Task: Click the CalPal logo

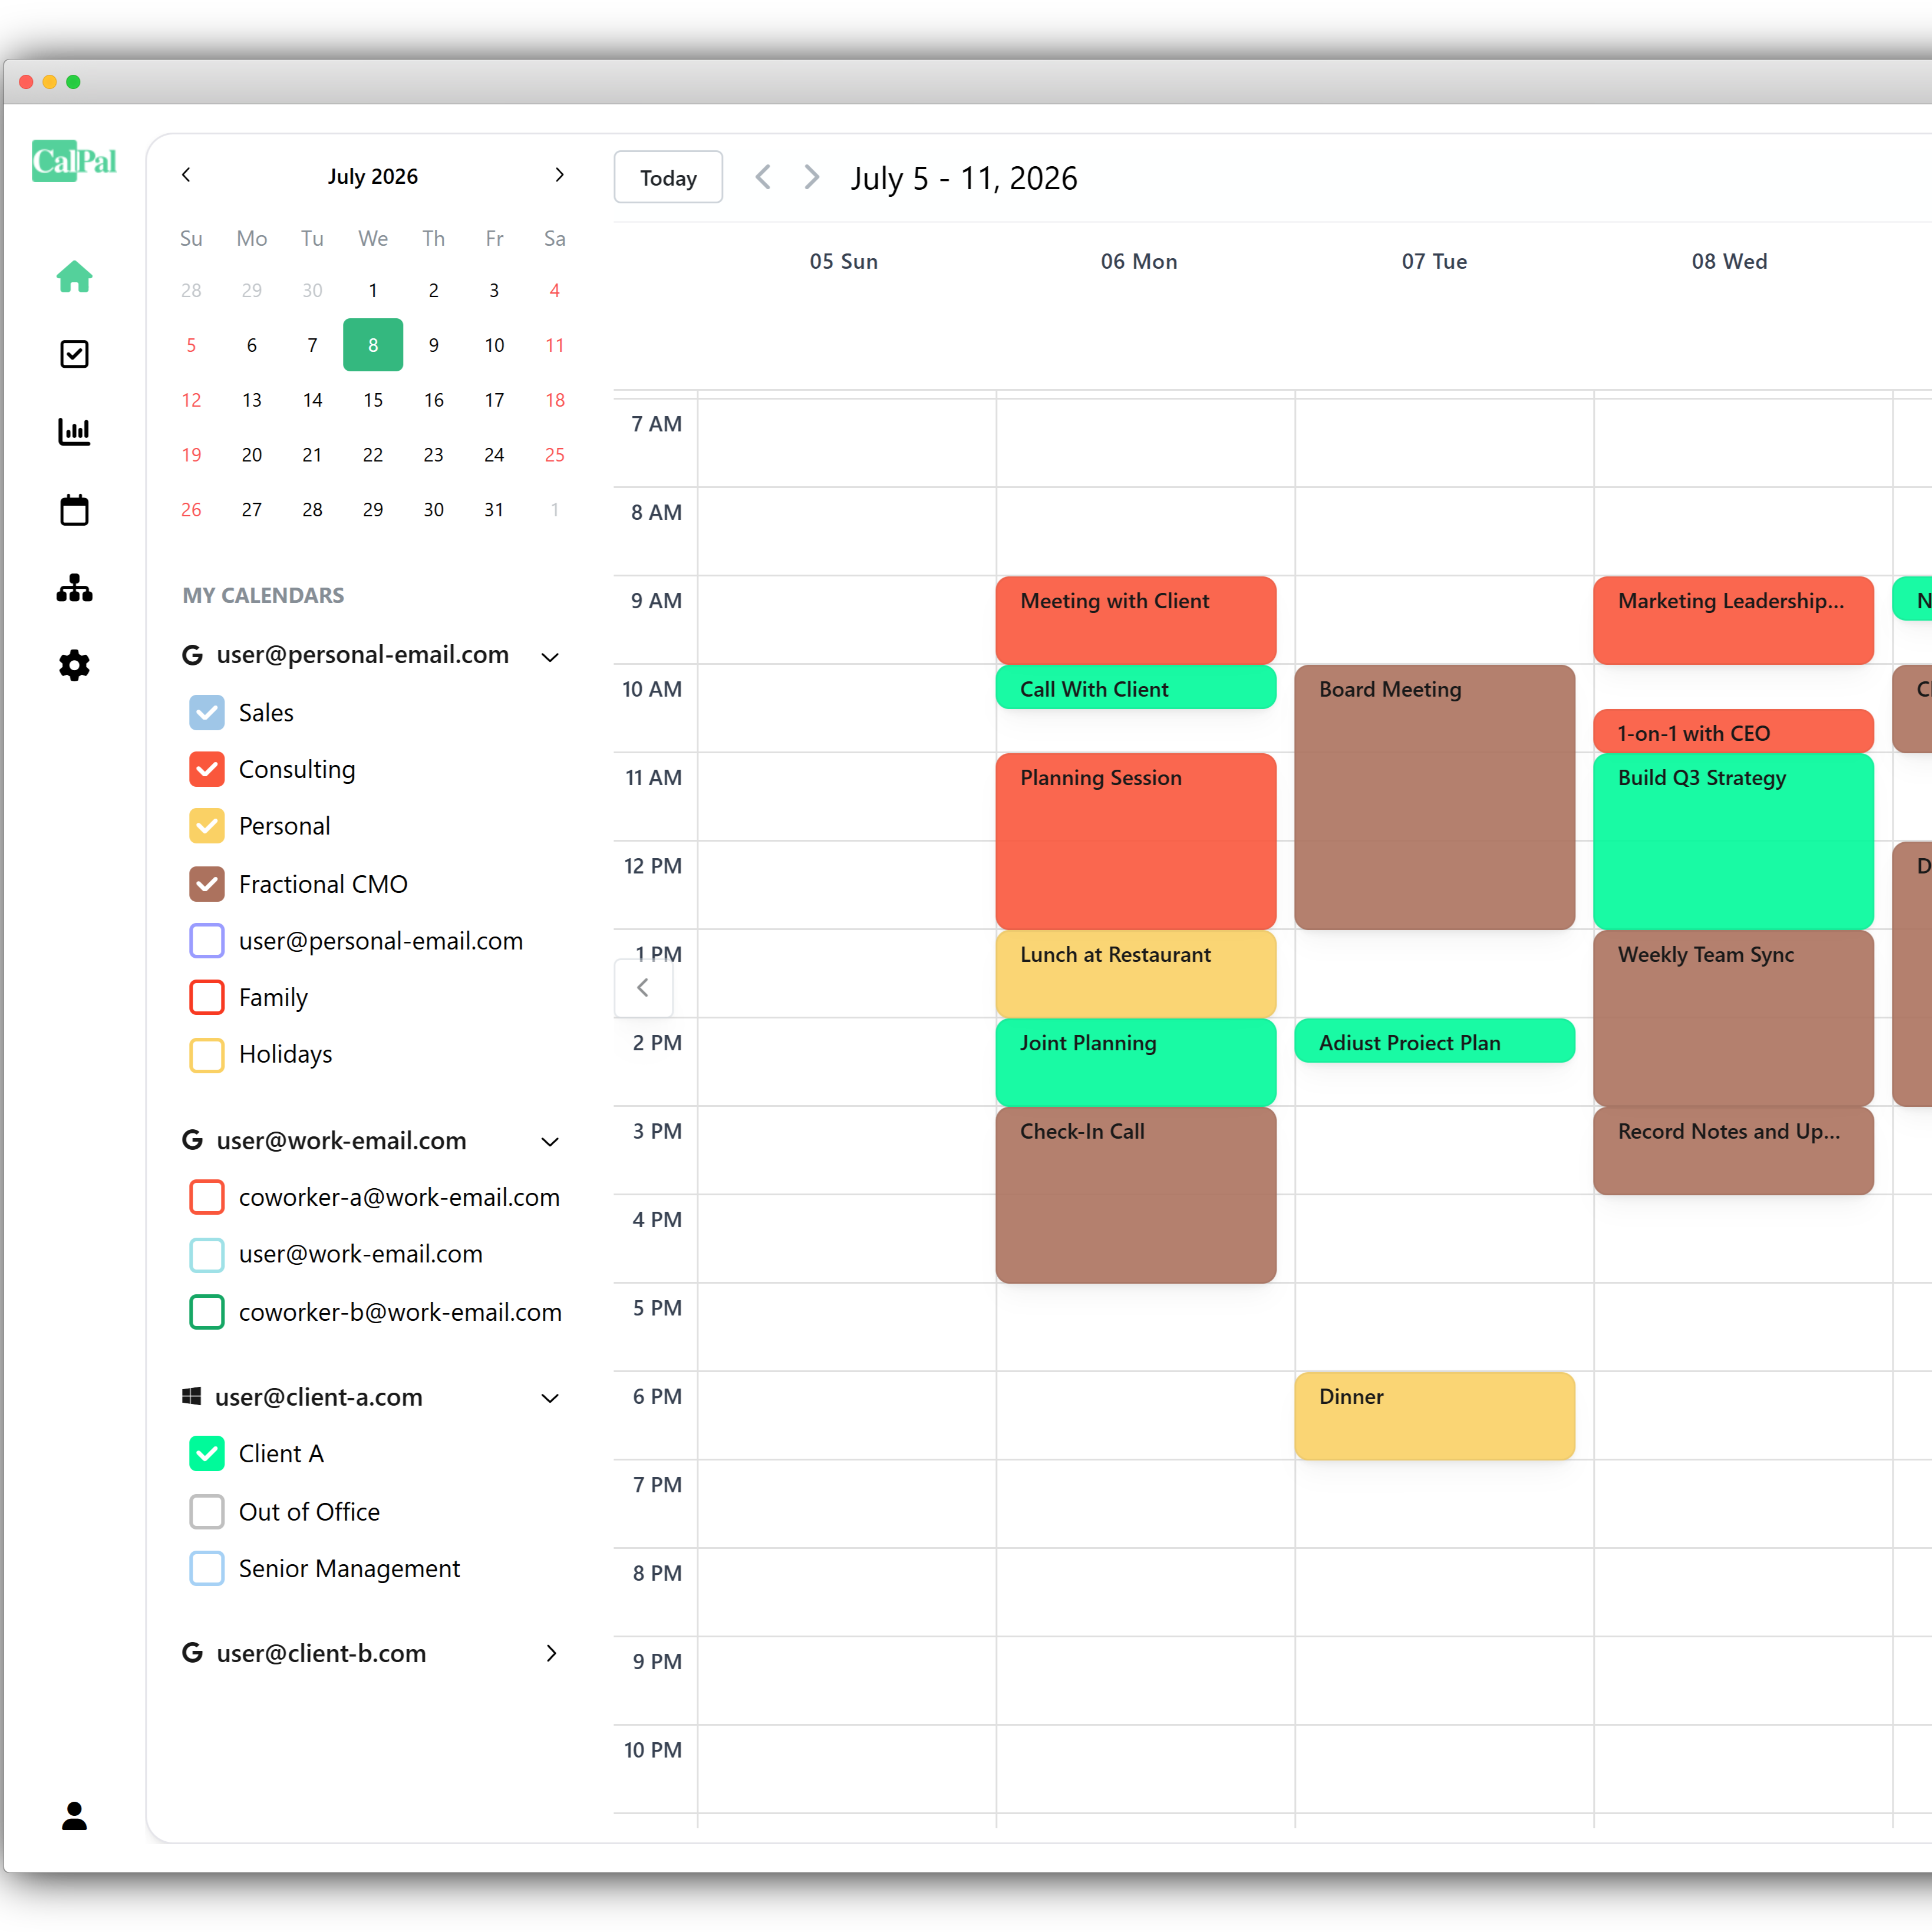Action: (74, 161)
